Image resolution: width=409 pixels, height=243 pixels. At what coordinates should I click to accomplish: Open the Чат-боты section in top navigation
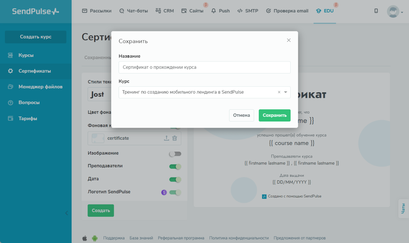(133, 11)
